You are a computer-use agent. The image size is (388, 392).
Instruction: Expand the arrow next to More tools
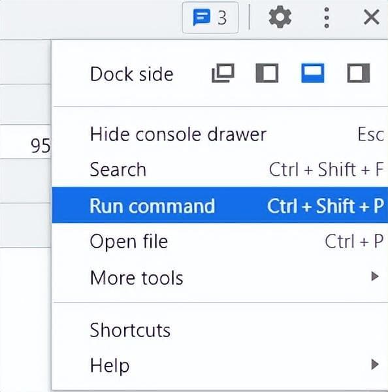tap(375, 276)
